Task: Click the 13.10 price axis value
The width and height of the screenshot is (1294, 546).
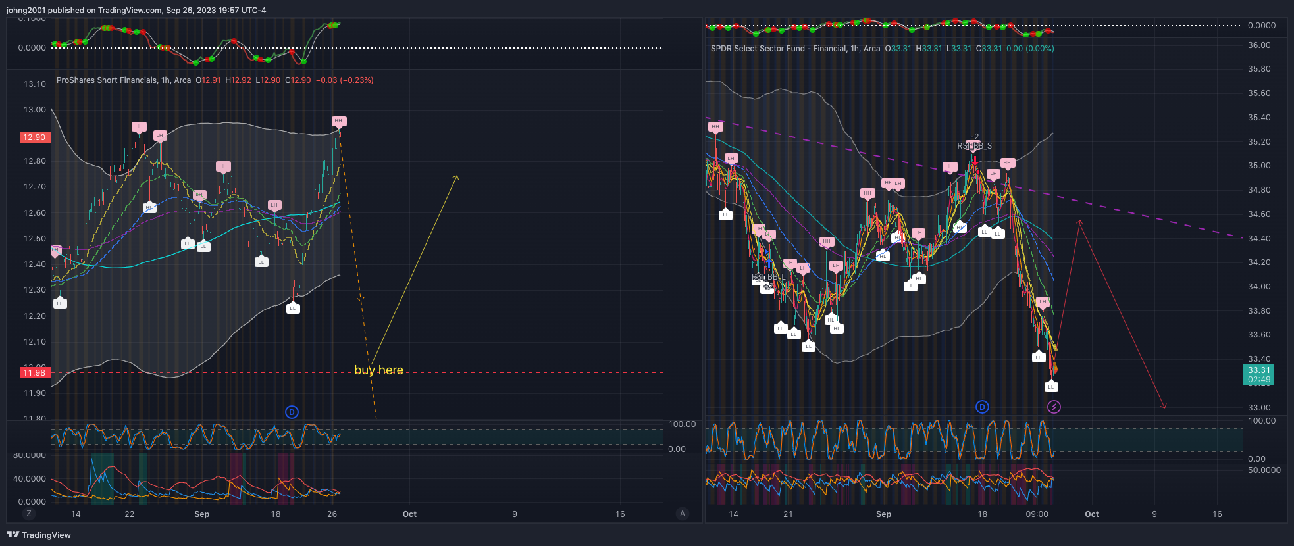Action: click(x=35, y=84)
